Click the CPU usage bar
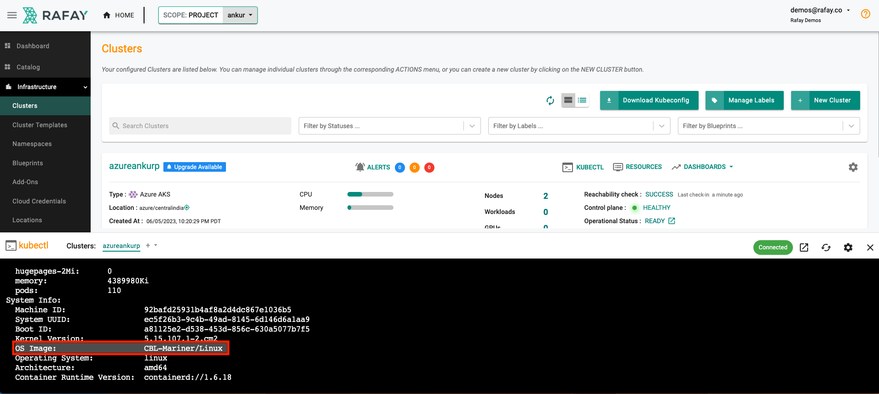 click(370, 194)
